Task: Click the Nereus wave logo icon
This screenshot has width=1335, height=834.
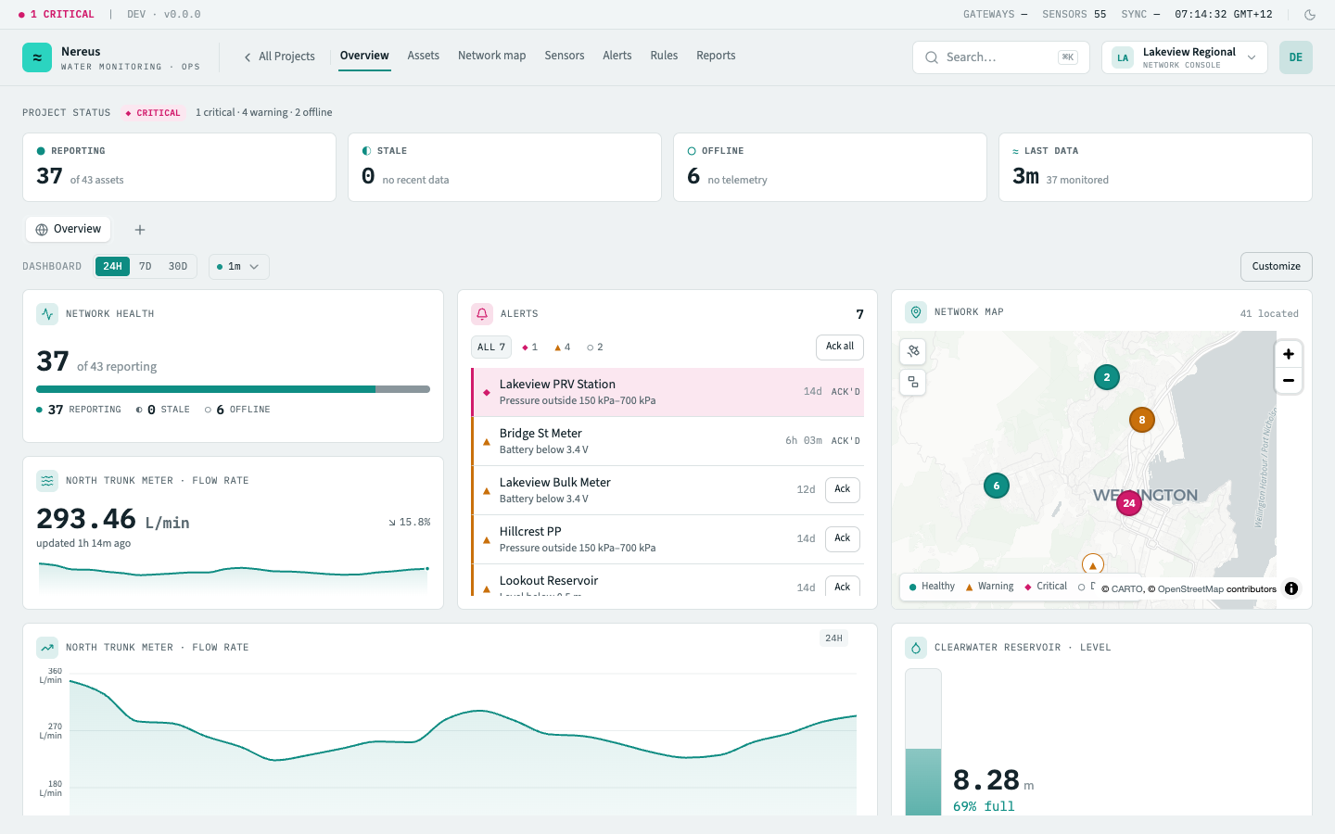Action: [37, 57]
